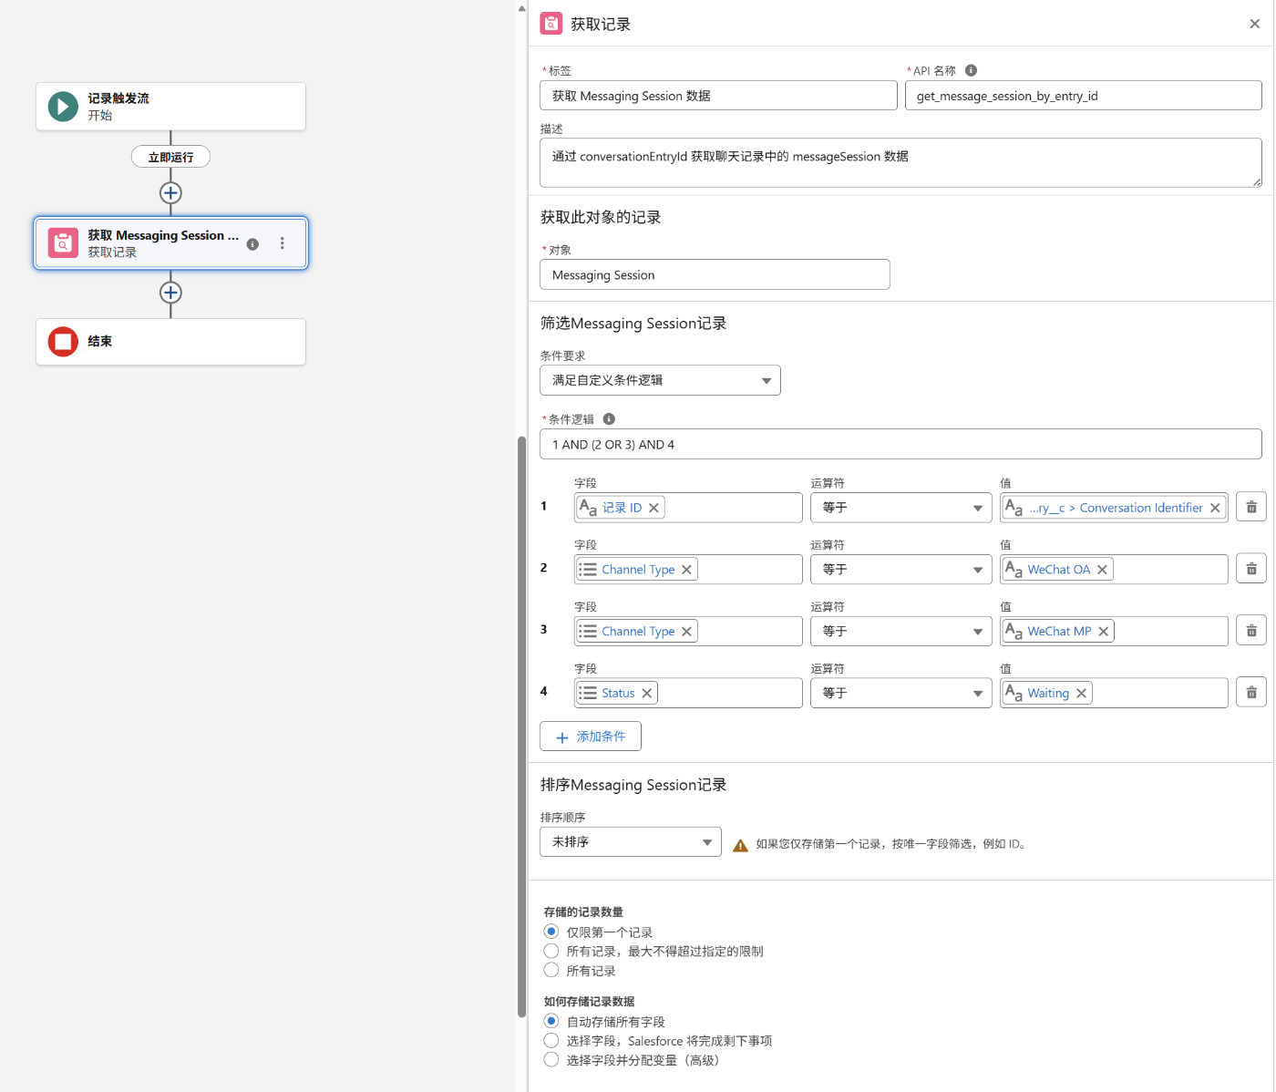This screenshot has width=1276, height=1092.
Task: Select the plain 所有记录 radio option
Action: tap(551, 970)
